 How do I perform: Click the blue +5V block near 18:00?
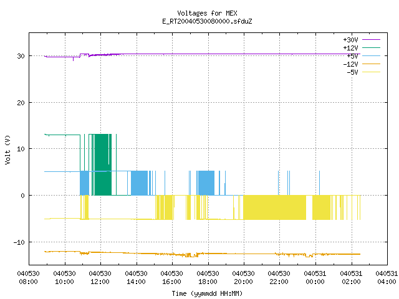coord(206,183)
